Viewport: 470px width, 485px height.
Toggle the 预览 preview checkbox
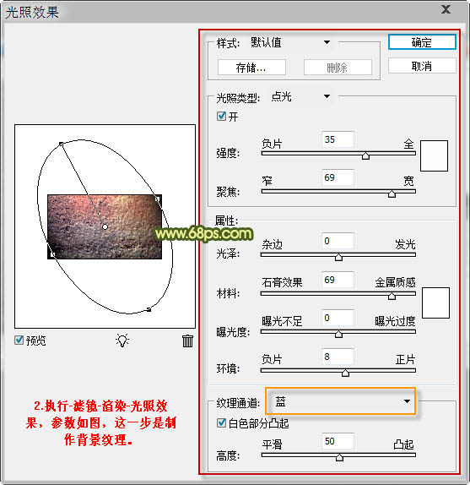(19, 341)
